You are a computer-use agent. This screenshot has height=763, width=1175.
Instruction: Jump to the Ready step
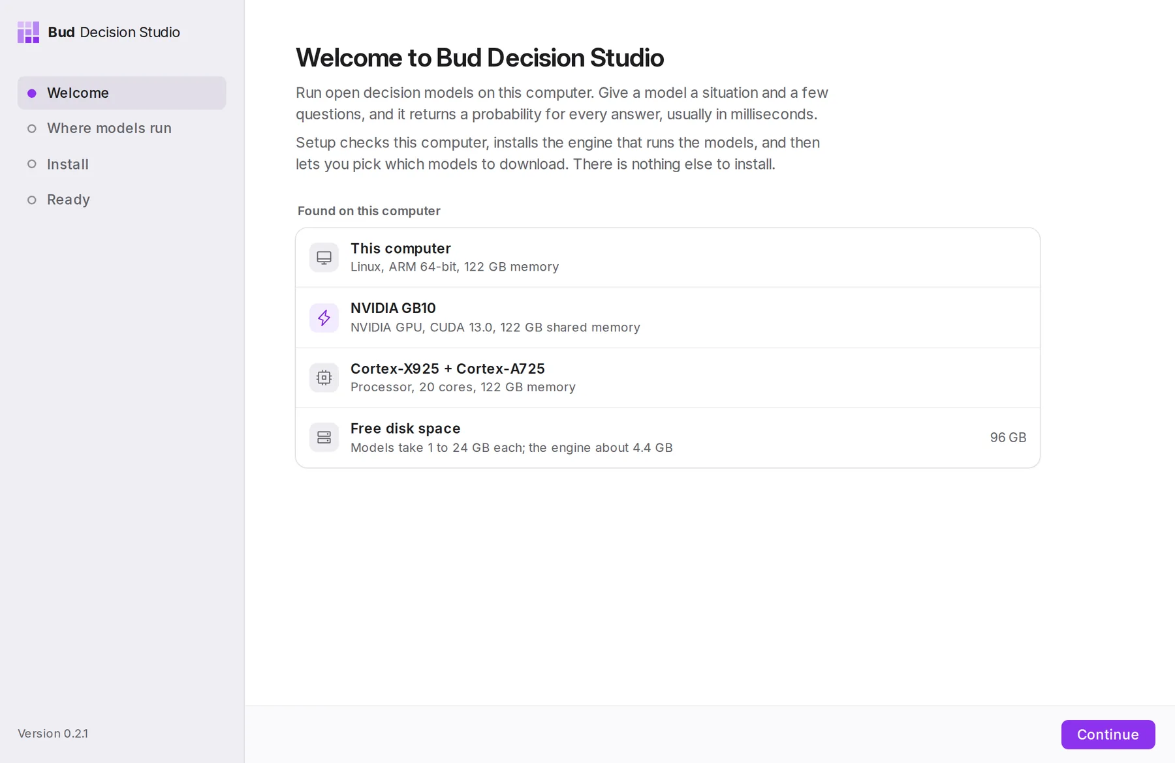(122, 200)
